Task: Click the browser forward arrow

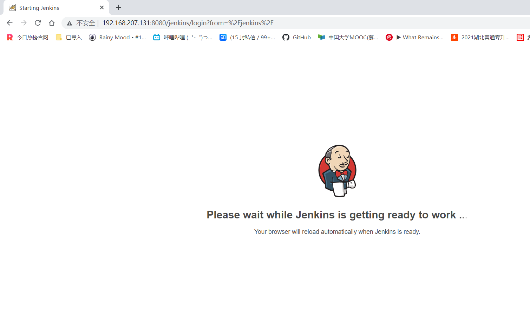Action: coord(24,23)
